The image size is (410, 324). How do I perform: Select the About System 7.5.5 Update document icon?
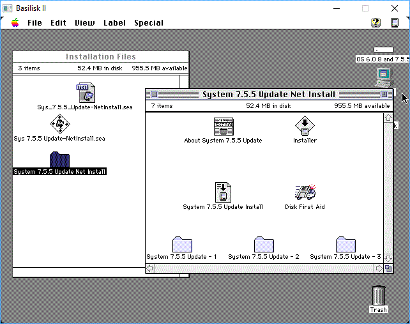224,127
